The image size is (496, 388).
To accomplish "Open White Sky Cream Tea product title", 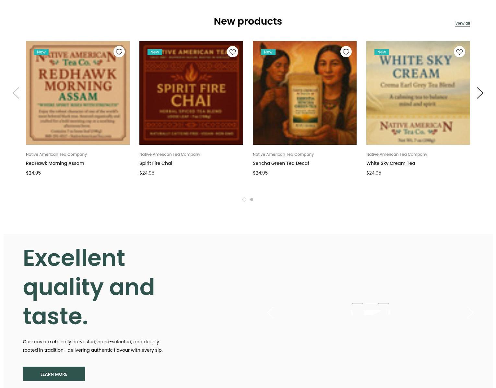I will pos(391,163).
